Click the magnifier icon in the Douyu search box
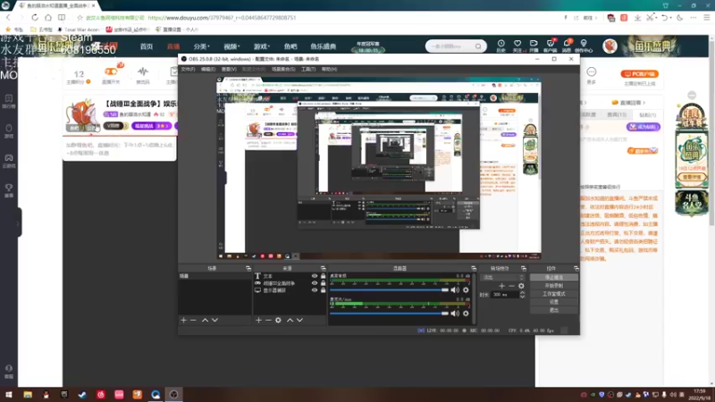This screenshot has width=715, height=402. coord(478,46)
